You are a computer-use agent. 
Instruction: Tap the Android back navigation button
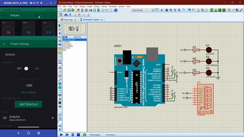[18, 133]
